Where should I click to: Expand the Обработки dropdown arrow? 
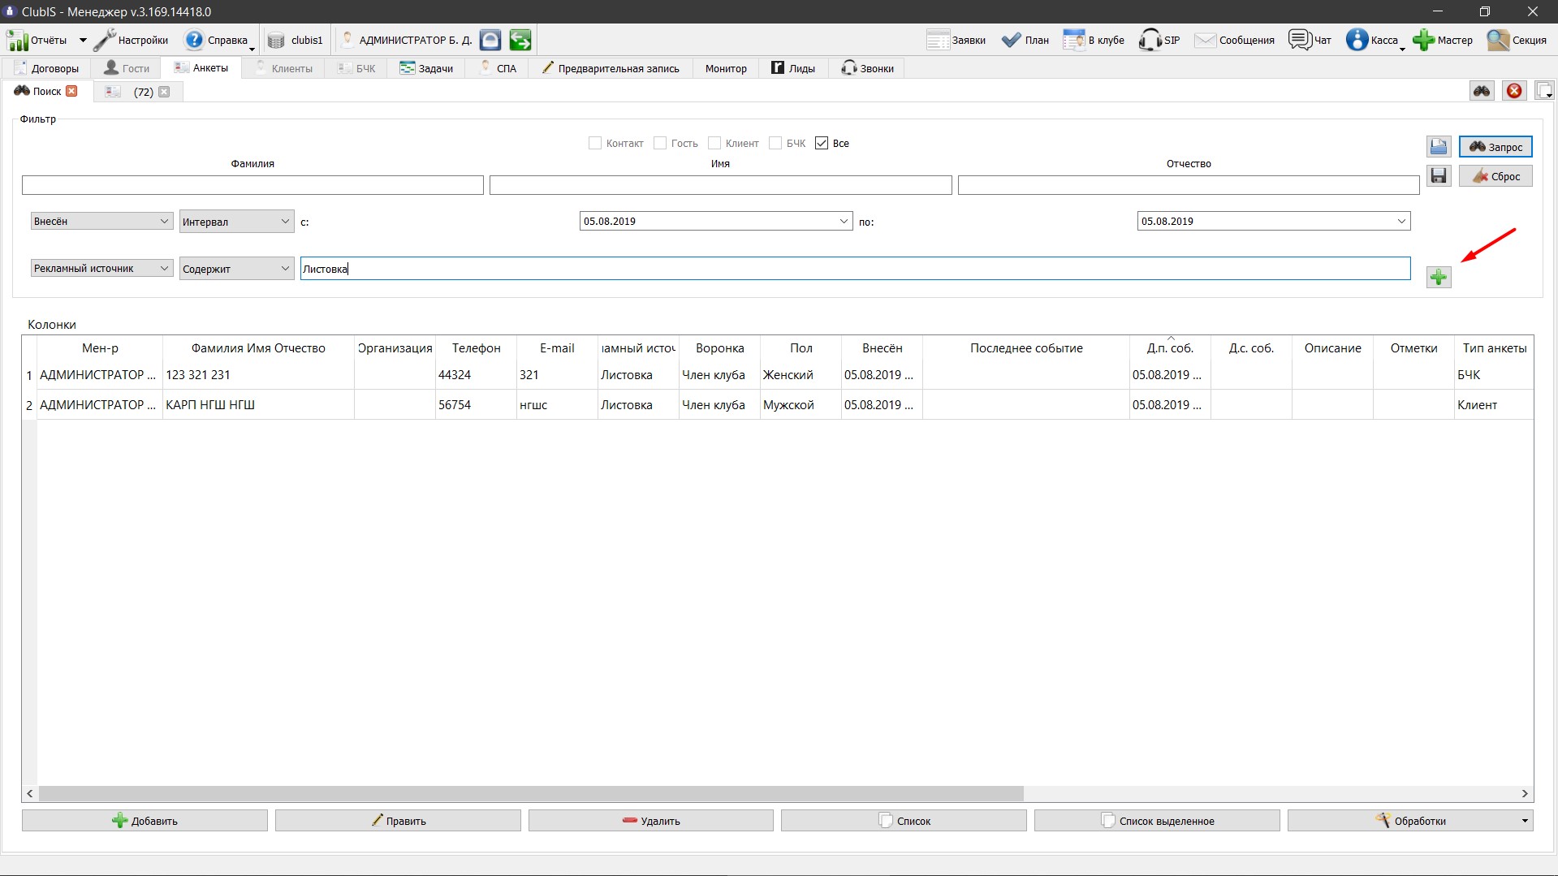[x=1525, y=821]
